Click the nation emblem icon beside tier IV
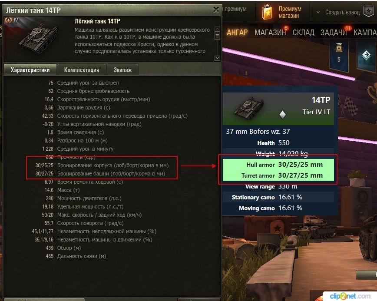The width and height of the screenshot is (377, 301). tap(9, 20)
